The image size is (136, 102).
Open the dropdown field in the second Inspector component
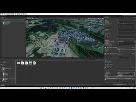[126, 50]
